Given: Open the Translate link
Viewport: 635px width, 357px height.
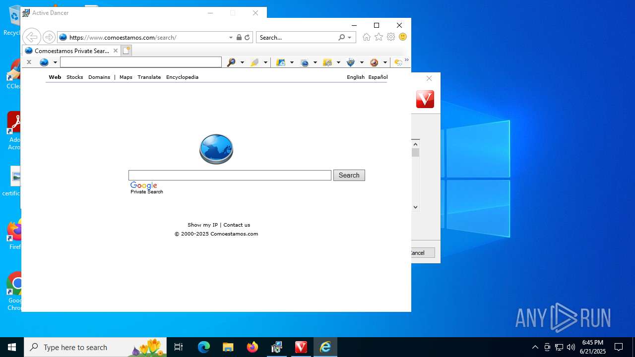Looking at the screenshot, I should pos(149,77).
